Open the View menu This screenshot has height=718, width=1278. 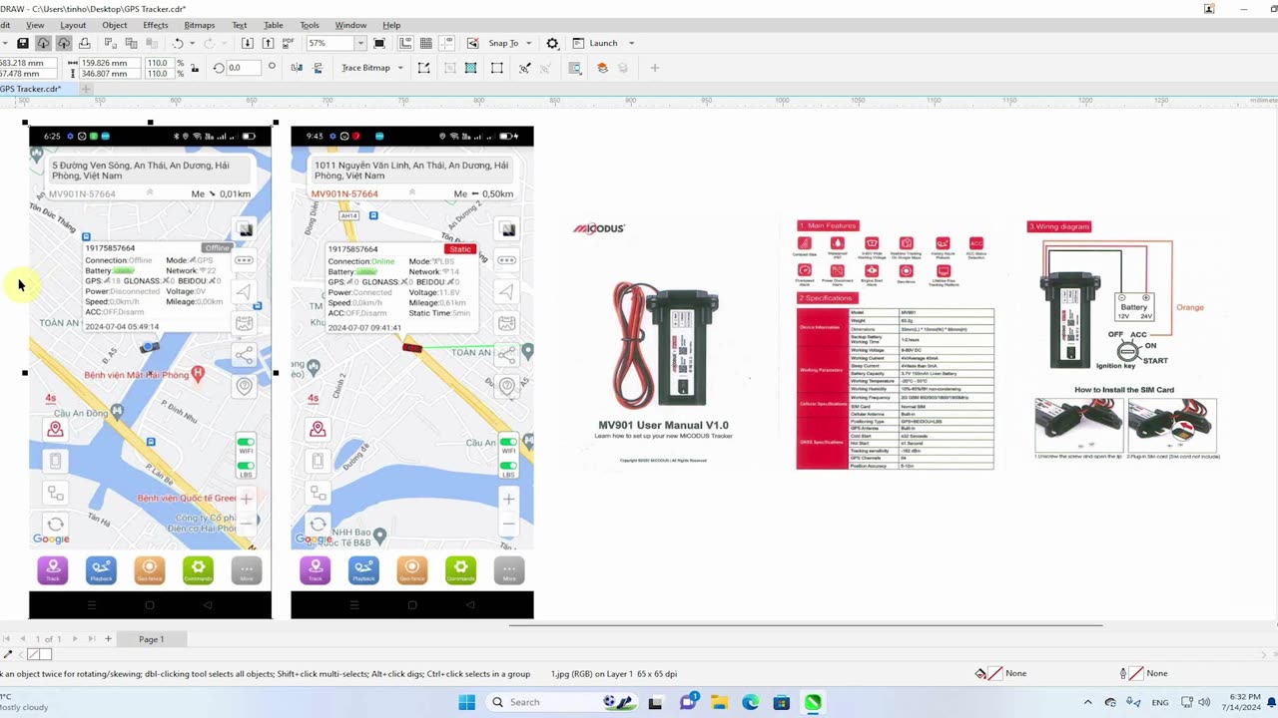point(35,25)
